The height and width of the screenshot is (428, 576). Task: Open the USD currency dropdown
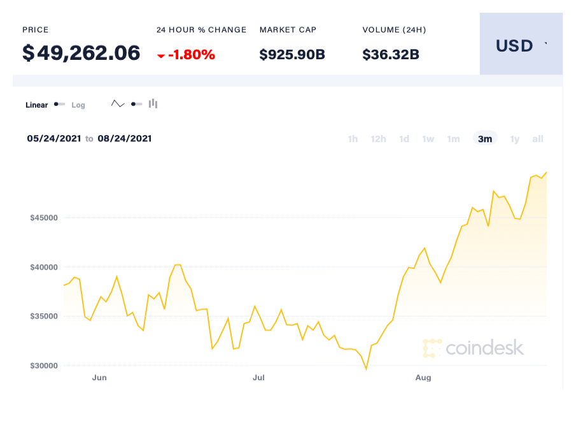point(514,45)
